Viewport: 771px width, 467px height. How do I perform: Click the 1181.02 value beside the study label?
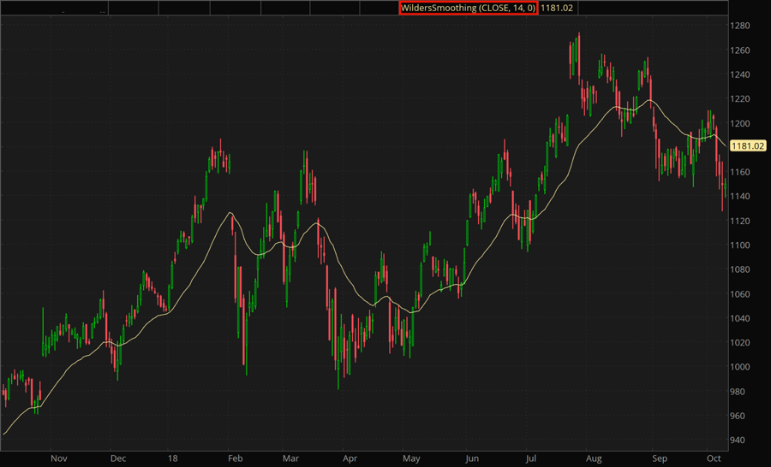tap(556, 8)
